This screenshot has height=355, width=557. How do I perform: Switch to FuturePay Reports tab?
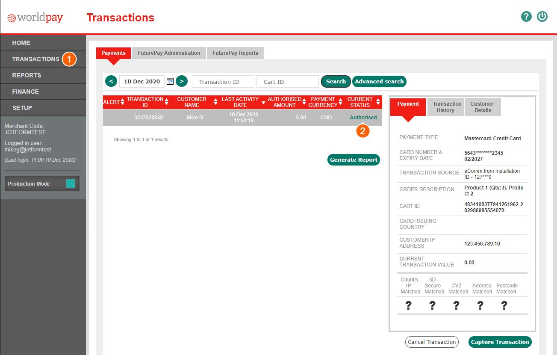pyautogui.click(x=235, y=53)
